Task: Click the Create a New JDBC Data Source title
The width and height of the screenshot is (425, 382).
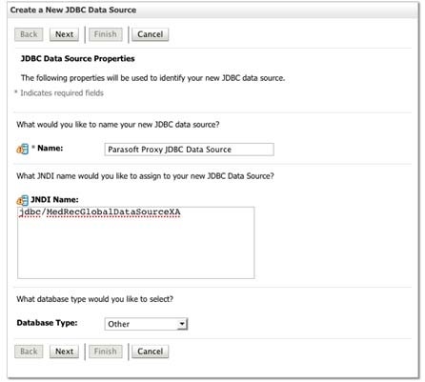Action: [x=73, y=10]
